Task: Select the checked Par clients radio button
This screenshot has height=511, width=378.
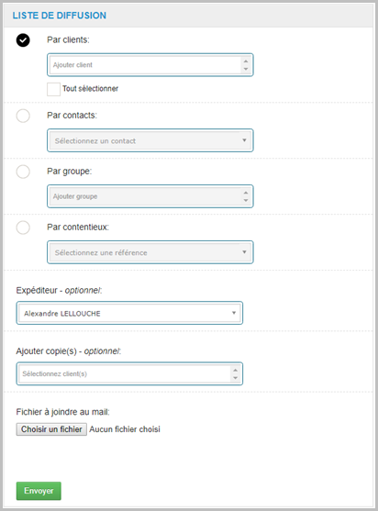Action: (23, 40)
